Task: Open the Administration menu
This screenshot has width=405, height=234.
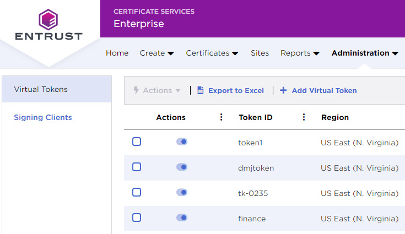Action: [364, 53]
